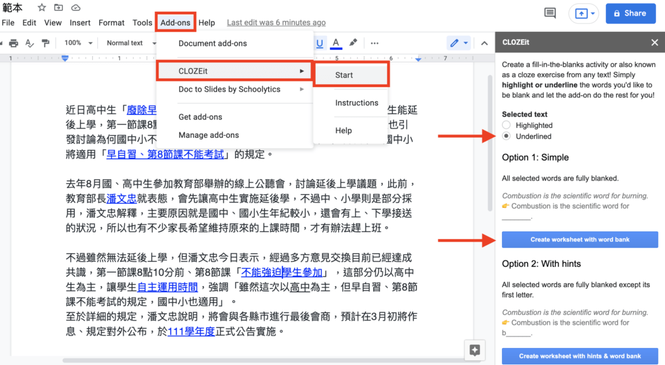Star the document next to the title

coord(42,8)
